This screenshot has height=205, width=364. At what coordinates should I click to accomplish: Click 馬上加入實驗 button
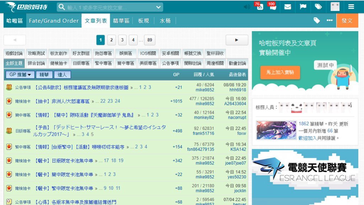280,72
